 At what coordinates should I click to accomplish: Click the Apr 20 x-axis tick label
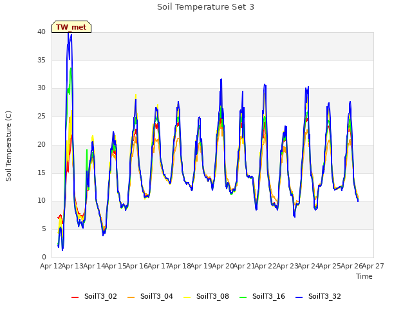point(223,266)
